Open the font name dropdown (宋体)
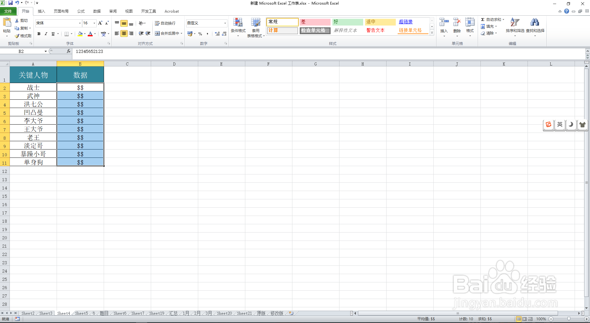 coord(80,23)
